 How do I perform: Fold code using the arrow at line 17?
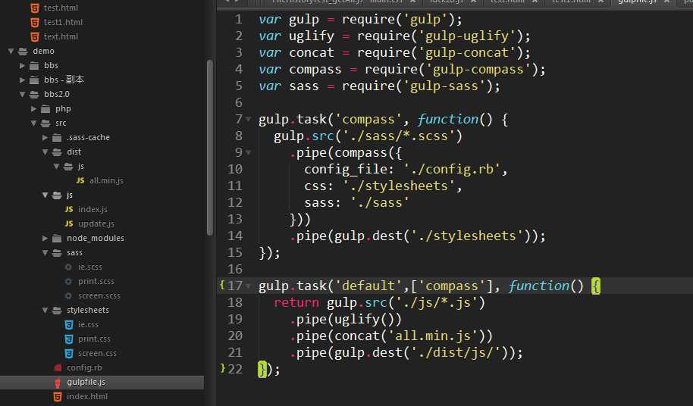pyautogui.click(x=249, y=286)
